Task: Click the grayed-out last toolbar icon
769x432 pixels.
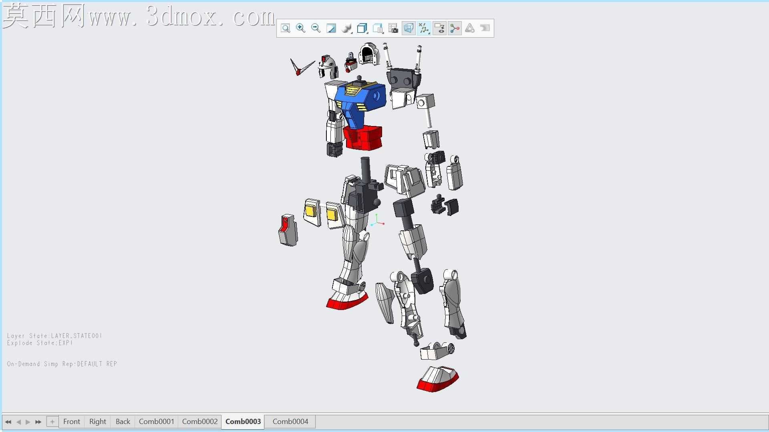Action: (x=485, y=28)
